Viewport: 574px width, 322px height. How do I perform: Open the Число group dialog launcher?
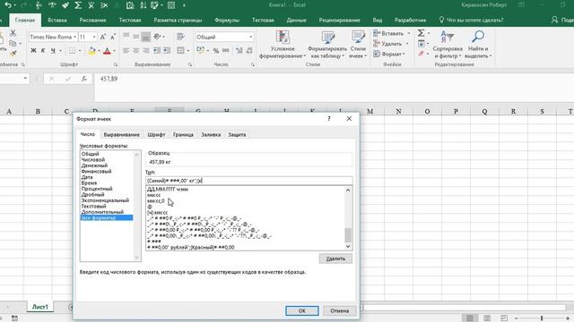point(253,64)
